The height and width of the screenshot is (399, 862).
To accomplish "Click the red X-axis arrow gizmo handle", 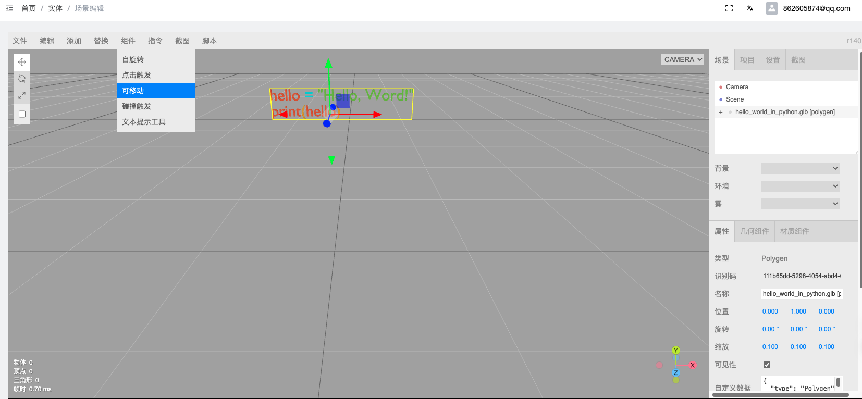I will [x=377, y=114].
